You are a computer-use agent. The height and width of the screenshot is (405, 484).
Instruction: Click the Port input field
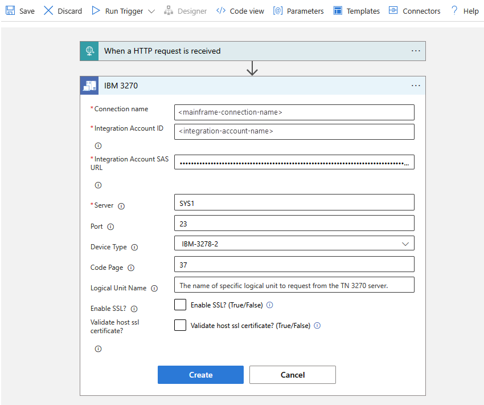pos(294,223)
